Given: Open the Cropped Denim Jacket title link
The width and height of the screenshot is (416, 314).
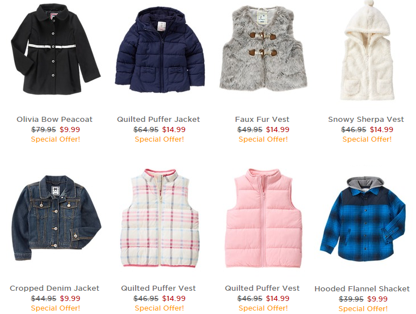Looking at the screenshot, I should (x=54, y=288).
